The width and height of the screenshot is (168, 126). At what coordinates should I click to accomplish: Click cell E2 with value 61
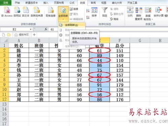(99, 51)
